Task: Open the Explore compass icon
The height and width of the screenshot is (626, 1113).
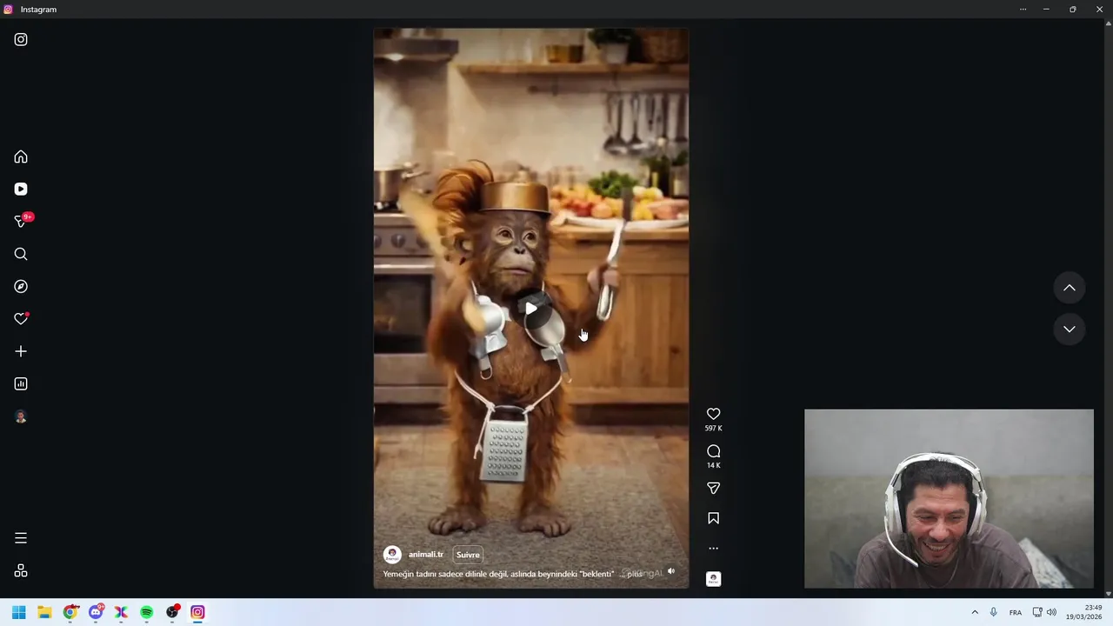Action: pyautogui.click(x=21, y=286)
